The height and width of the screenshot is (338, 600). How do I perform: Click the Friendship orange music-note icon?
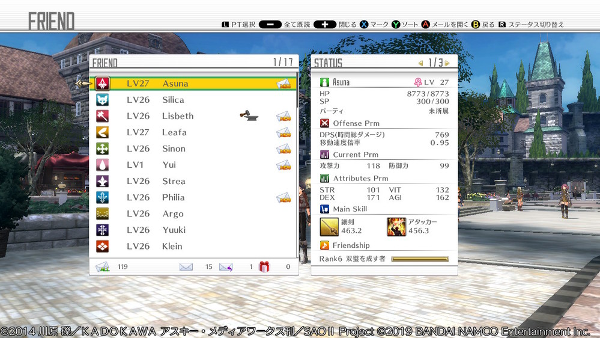point(324,245)
